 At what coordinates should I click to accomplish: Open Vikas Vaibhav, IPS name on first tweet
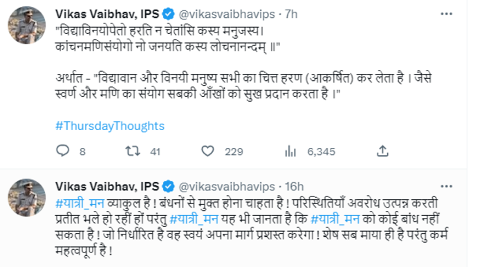pos(107,14)
